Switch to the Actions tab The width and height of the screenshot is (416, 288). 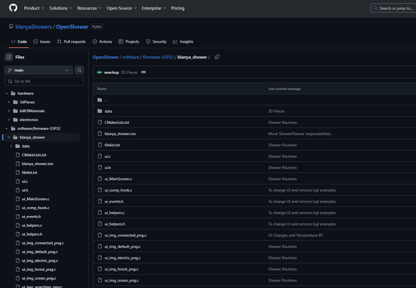point(102,42)
